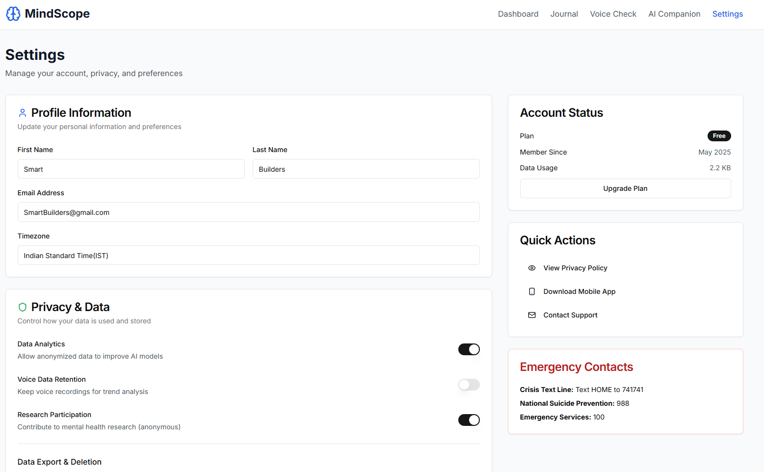The height and width of the screenshot is (472, 764).
Task: Click the 'Voice Data Retention' label
Action: click(x=52, y=379)
